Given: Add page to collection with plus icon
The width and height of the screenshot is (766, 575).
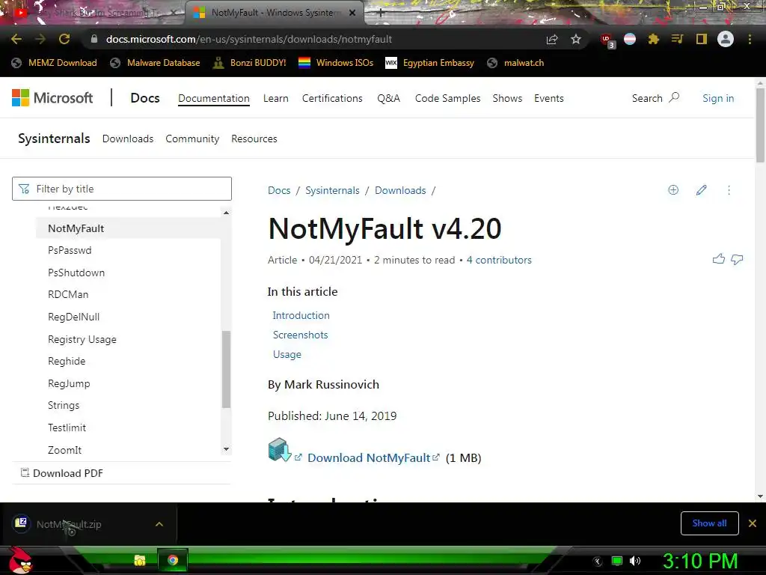Looking at the screenshot, I should 673,190.
